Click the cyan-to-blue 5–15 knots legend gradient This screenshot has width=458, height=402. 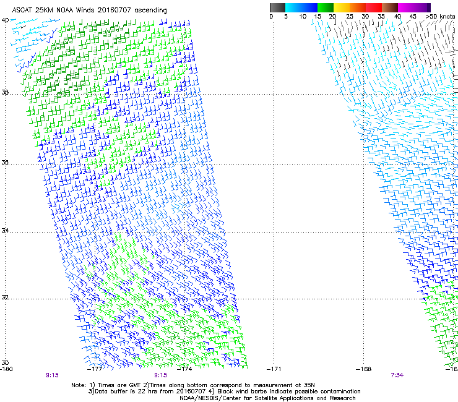click(301, 7)
